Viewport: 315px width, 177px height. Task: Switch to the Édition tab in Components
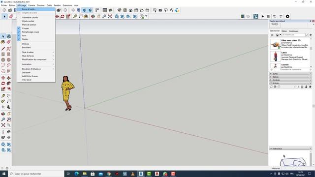pyautogui.click(x=284, y=31)
